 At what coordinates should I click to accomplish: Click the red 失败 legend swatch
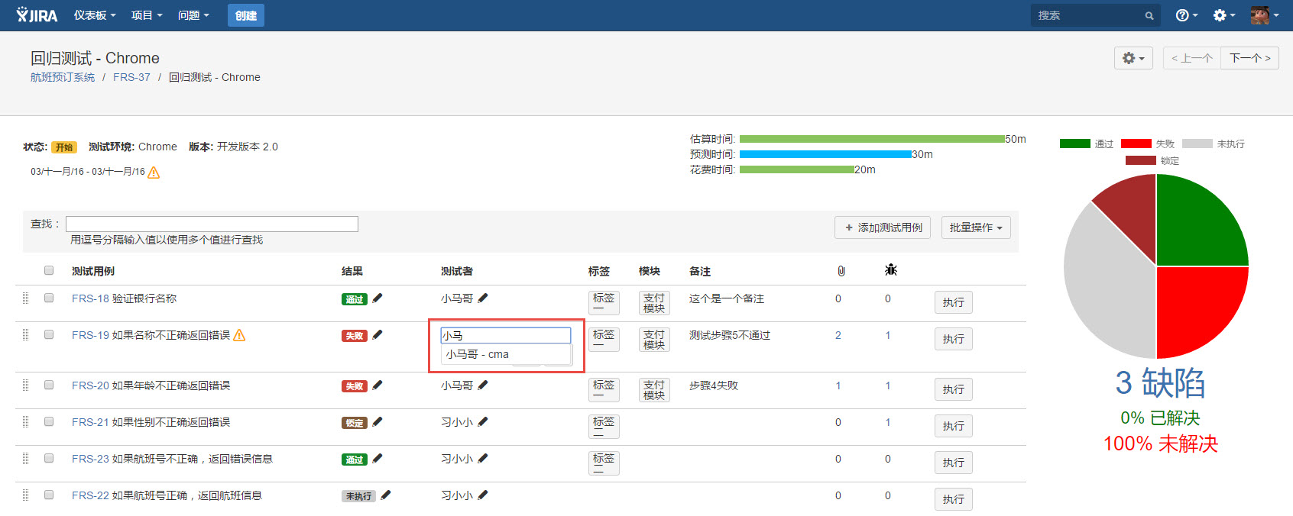1136,144
